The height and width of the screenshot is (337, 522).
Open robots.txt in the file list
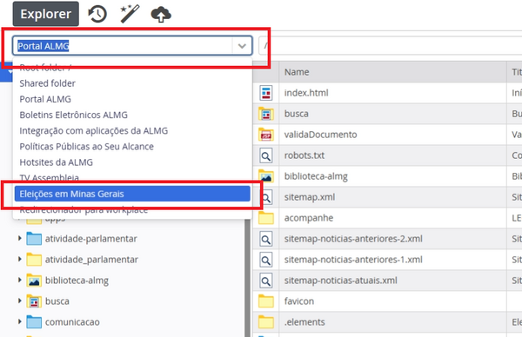[x=304, y=155]
